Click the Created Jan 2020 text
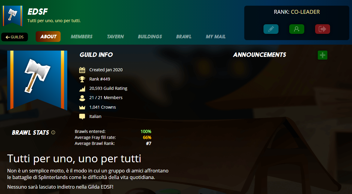 click(106, 70)
